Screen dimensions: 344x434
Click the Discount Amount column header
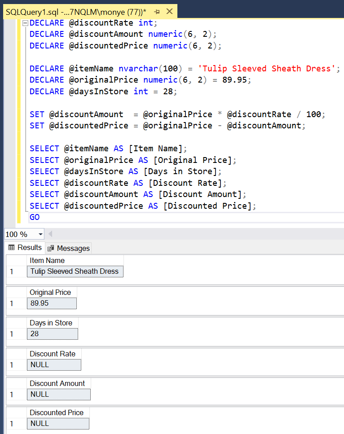59,383
